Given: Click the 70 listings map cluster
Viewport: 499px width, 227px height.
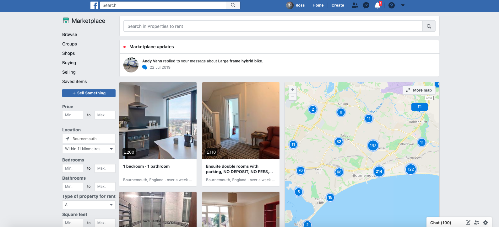Looking at the screenshot, I should click(x=301, y=171).
